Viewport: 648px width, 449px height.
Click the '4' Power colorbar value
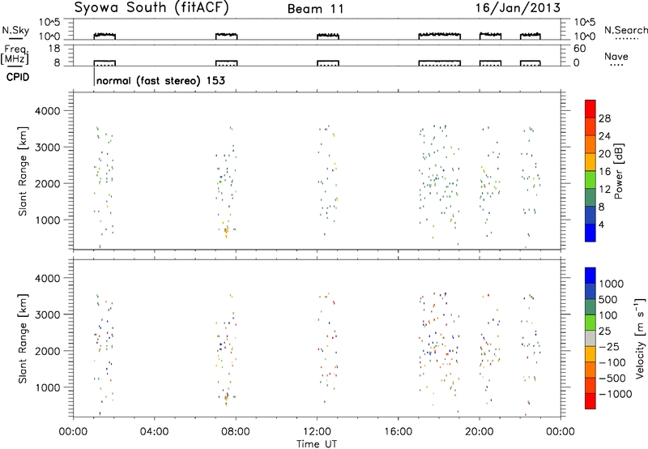(x=601, y=225)
